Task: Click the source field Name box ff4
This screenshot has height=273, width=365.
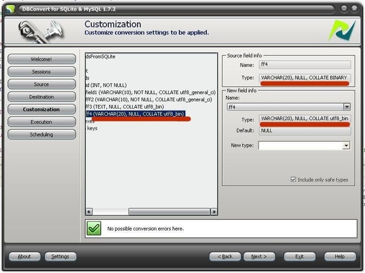Action: (x=305, y=64)
